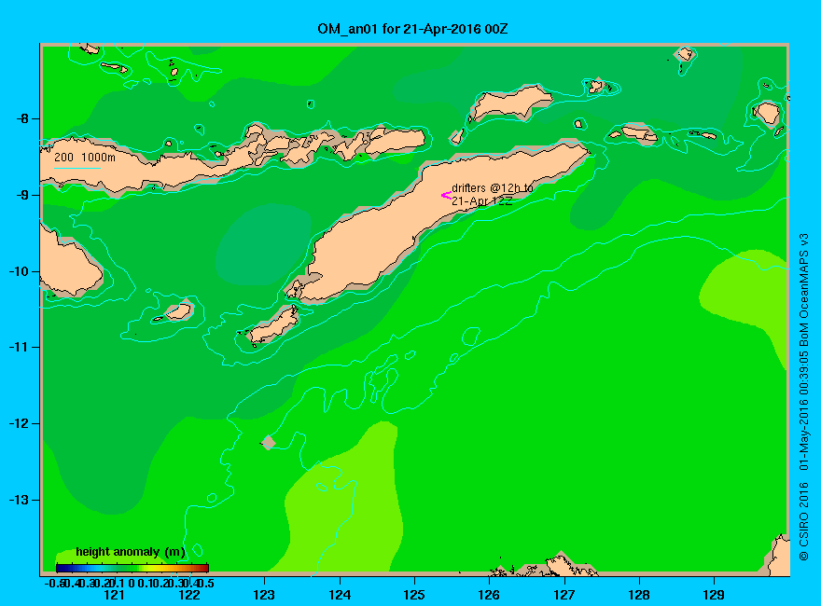The width and height of the screenshot is (821, 606).
Task: Click the "200 1000m" depth contour legend text
Action: [85, 157]
